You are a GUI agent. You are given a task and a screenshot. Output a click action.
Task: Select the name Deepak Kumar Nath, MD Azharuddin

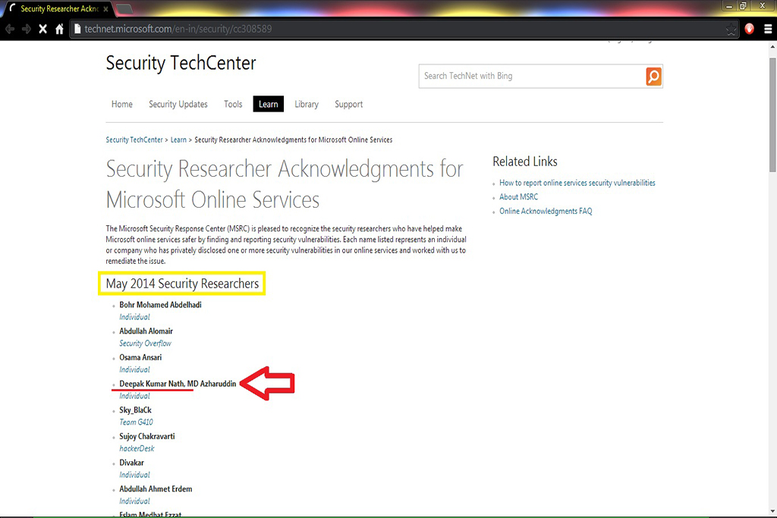click(178, 383)
